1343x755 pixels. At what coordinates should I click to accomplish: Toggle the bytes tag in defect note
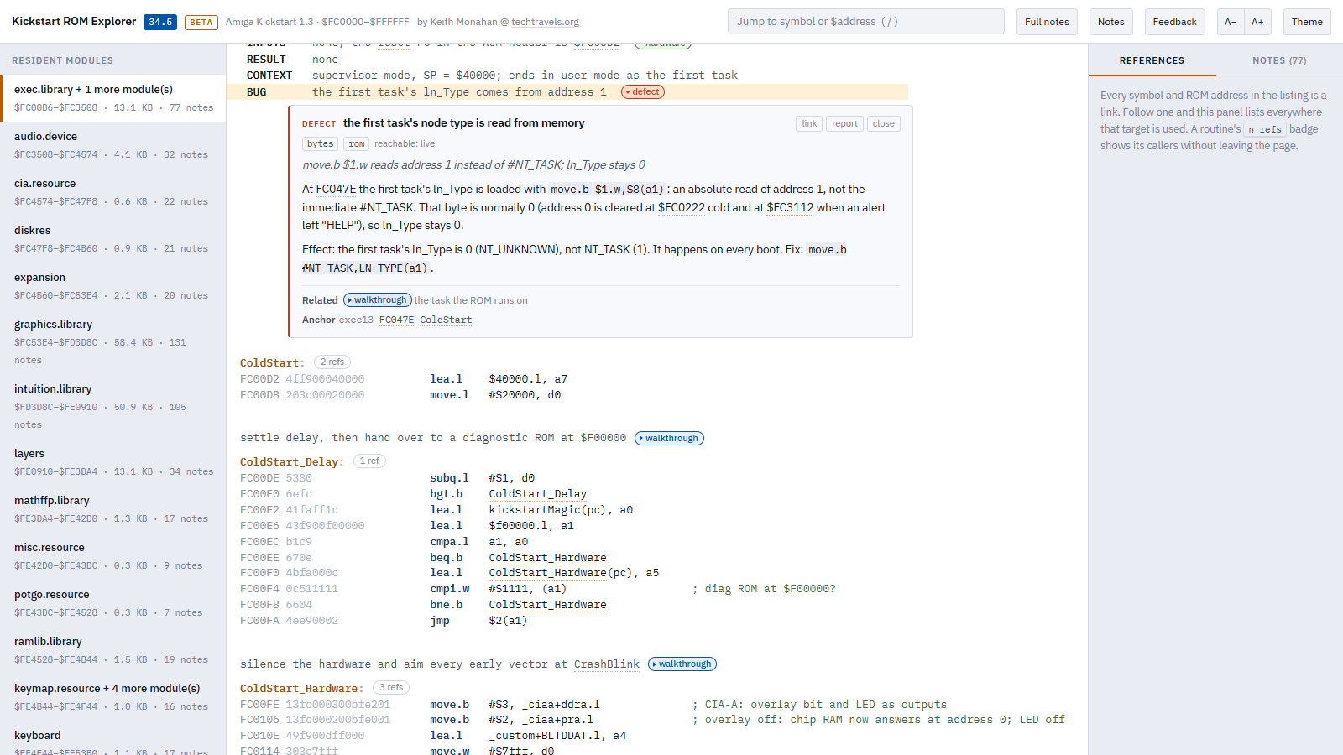320,144
